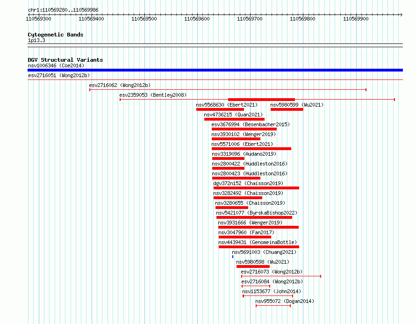The width and height of the screenshot is (416, 324).
Task: Click the Cytogenetic Bands track title
Action: pos(56,35)
